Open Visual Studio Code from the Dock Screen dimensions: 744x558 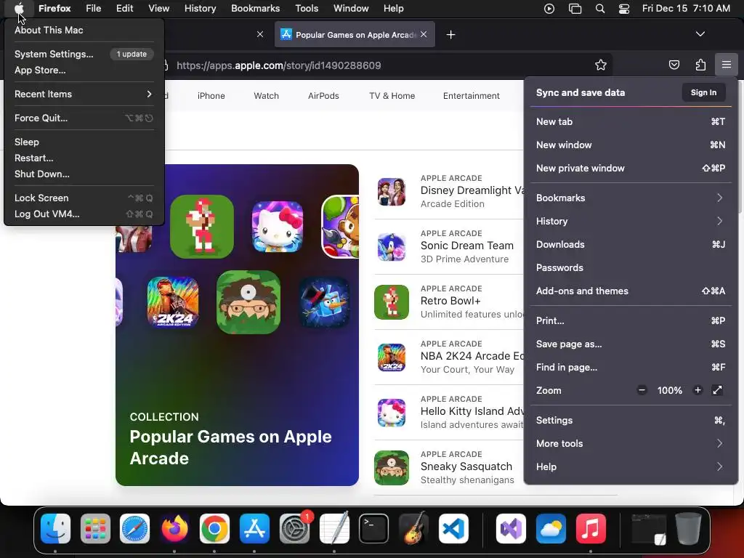coord(453,528)
